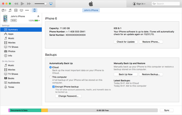Click 'Today 9:41 AM to this computer' entry

pos(130,86)
